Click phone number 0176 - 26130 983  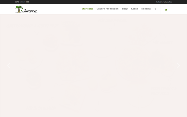pyautogui.click(x=22, y=2)
